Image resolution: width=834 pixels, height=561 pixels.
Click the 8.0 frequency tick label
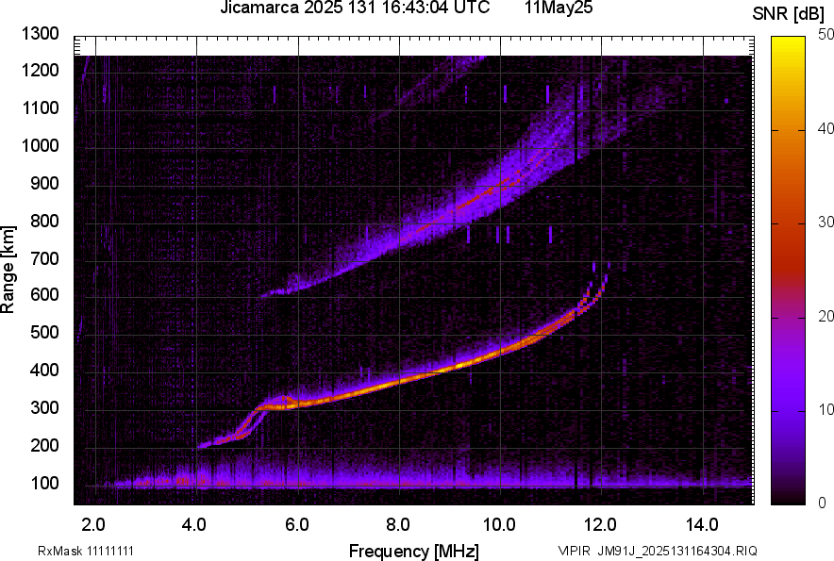398,525
